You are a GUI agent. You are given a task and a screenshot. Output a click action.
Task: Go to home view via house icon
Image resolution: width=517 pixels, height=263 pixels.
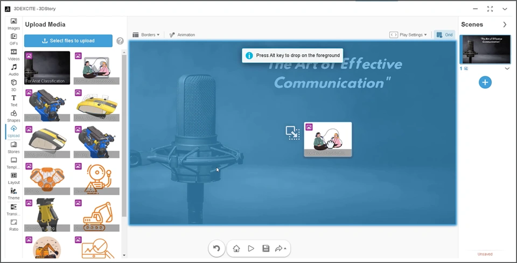click(x=236, y=248)
